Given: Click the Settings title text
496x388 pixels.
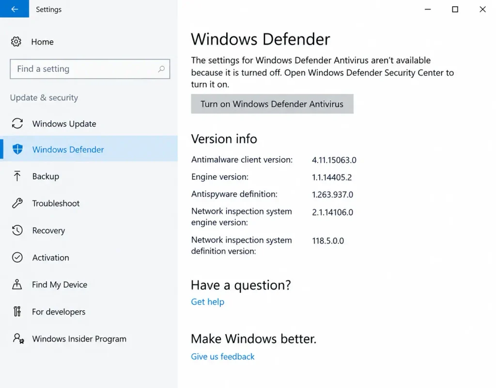Looking at the screenshot, I should tap(49, 10).
